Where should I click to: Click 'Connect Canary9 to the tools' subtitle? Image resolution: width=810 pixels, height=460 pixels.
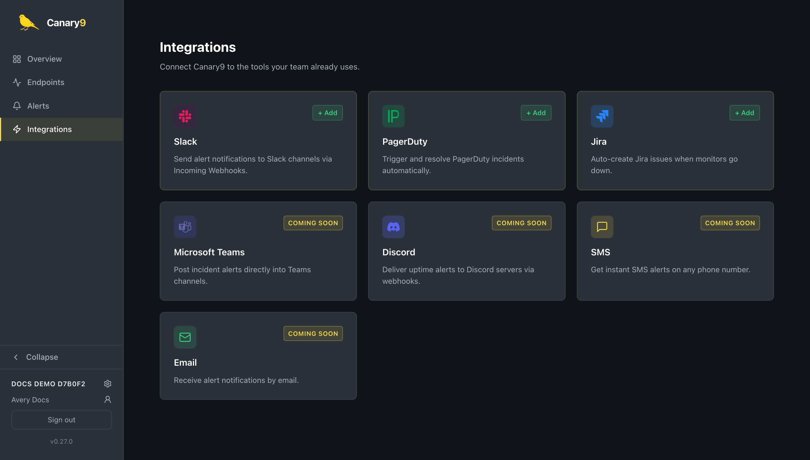(x=259, y=67)
